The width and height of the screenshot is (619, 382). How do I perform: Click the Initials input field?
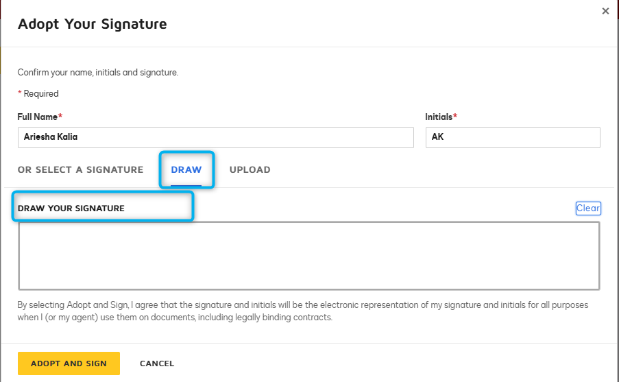[513, 137]
